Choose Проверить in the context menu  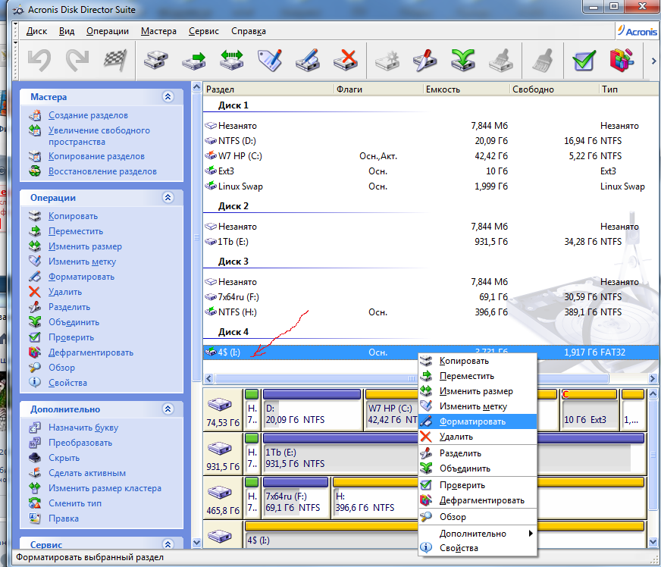pos(478,485)
